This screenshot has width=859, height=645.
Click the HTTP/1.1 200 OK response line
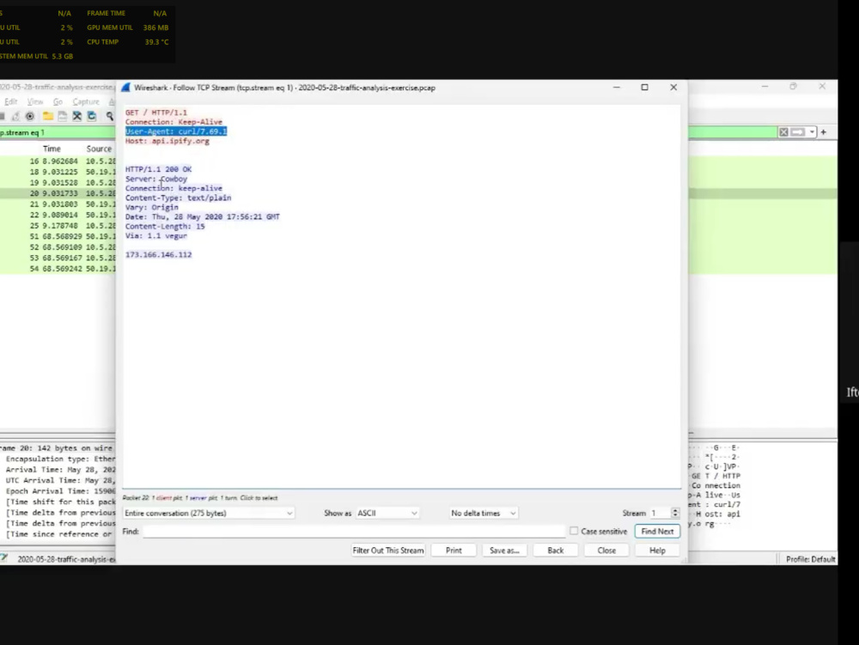[158, 169]
